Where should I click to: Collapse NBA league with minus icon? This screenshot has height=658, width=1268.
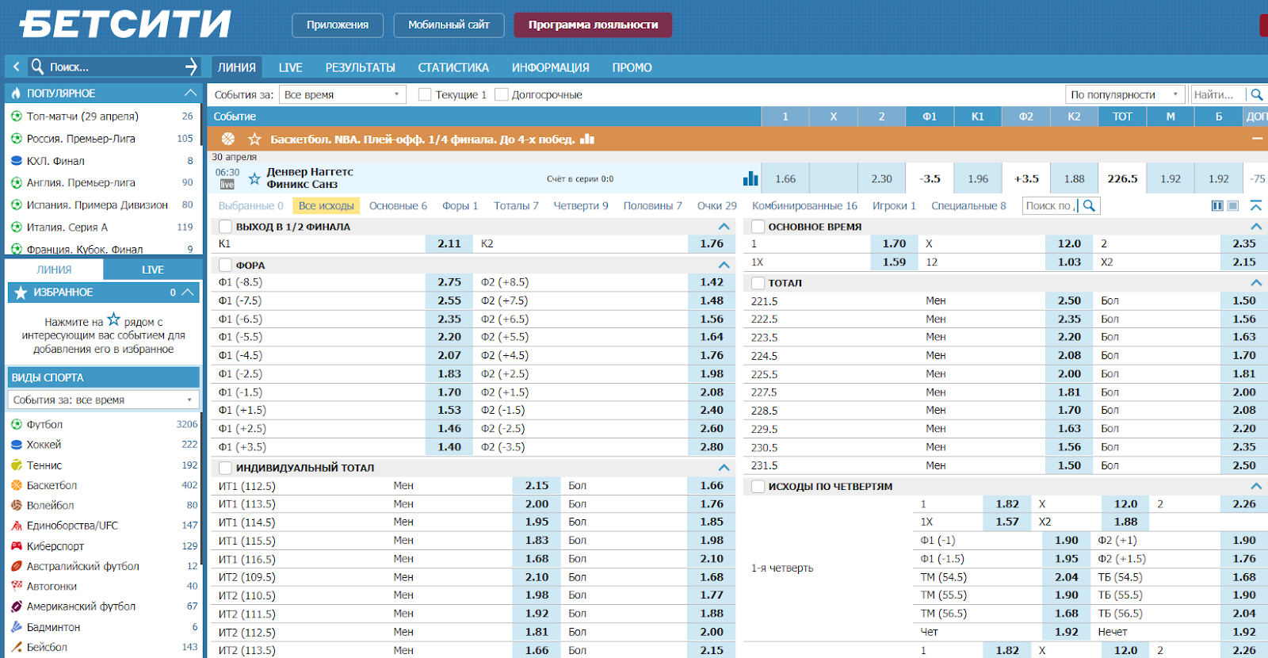pyautogui.click(x=1257, y=139)
